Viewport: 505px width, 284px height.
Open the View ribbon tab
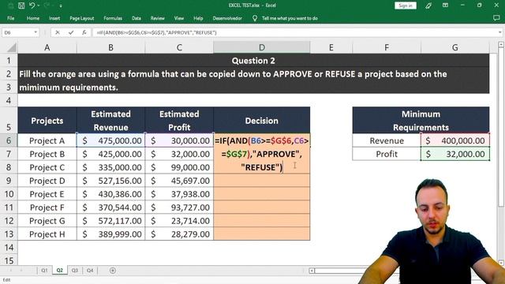click(x=179, y=18)
